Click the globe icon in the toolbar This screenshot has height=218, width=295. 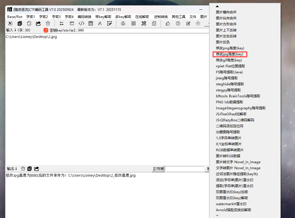tap(123, 24)
